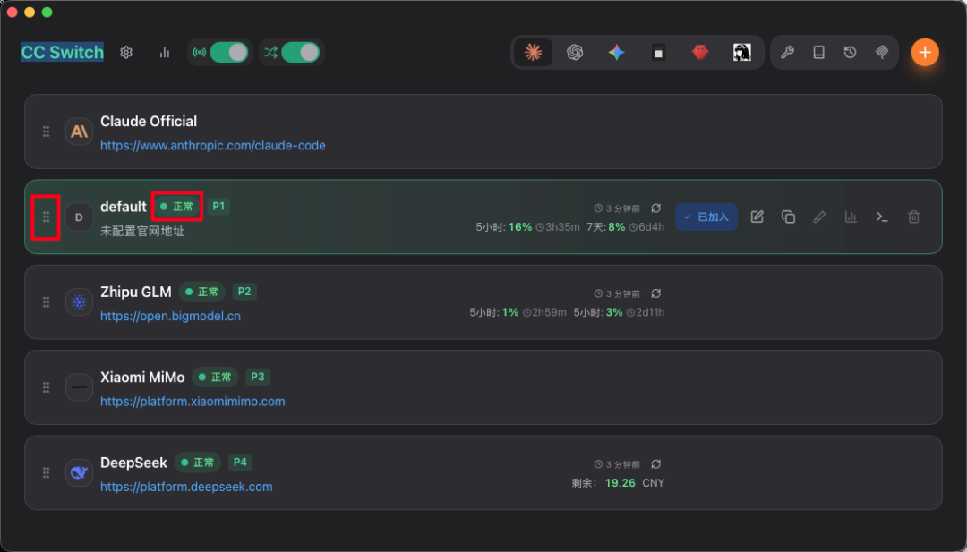Refresh DeepSeek balance usage
Viewport: 967px width, 552px height.
click(656, 464)
